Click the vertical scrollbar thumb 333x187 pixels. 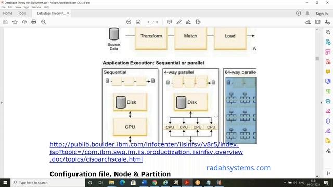coord(317,58)
